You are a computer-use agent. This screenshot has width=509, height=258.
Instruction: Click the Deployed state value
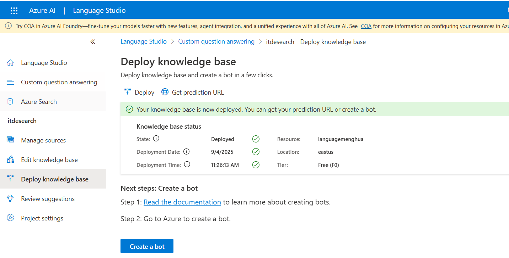click(223, 139)
